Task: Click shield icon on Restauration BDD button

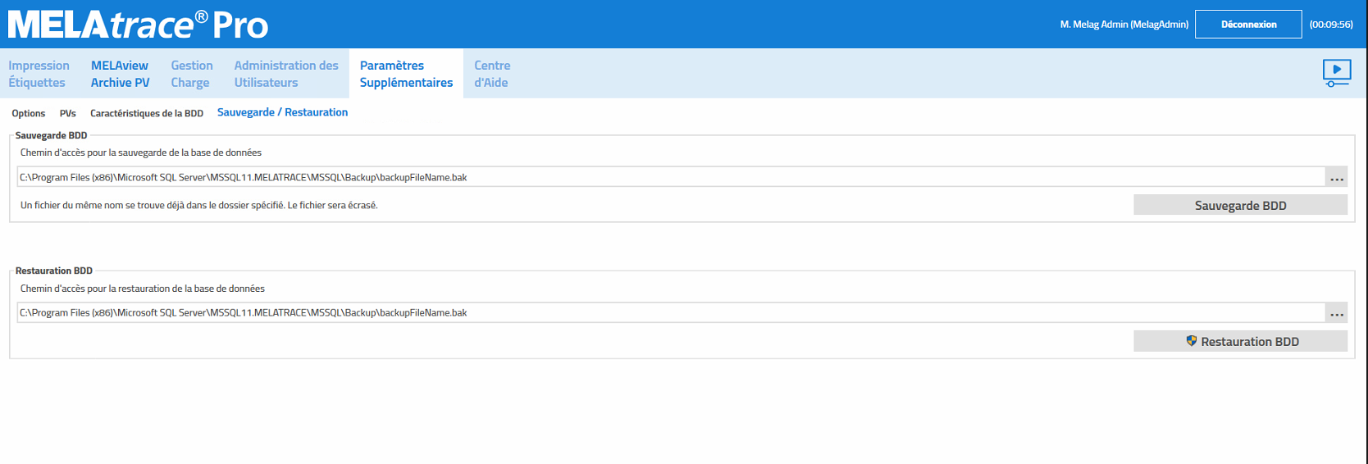Action: (1192, 341)
